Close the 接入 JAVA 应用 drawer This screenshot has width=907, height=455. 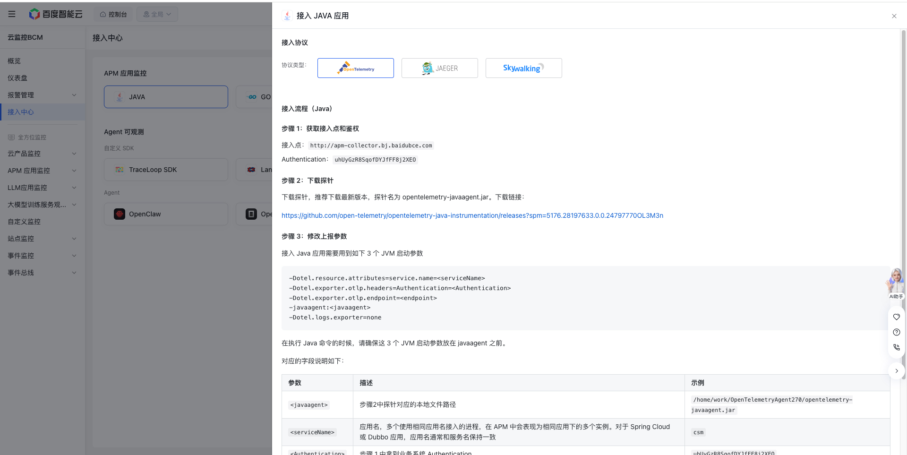894,16
